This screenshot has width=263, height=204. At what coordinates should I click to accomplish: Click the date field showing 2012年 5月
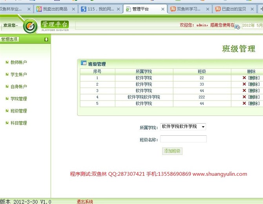pyautogui.click(x=252, y=25)
